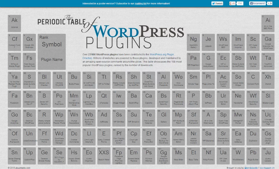Screen dimensions: 279x169
Task: Click the Up UpdraftPlus tile
Action: point(29,156)
